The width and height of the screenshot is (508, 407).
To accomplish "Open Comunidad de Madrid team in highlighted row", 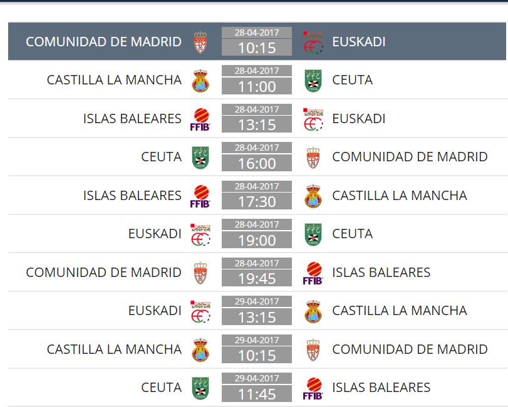I will click(103, 43).
